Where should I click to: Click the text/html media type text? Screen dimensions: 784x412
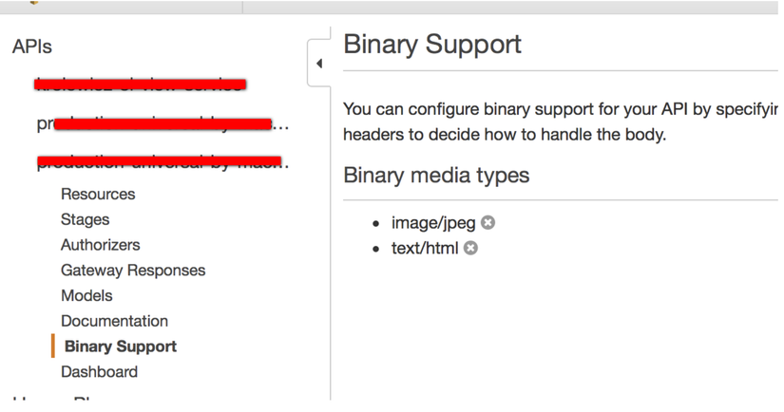click(425, 248)
